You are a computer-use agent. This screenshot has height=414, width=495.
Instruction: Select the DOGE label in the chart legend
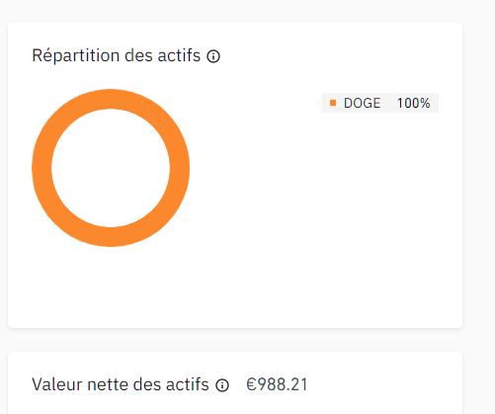click(x=362, y=103)
